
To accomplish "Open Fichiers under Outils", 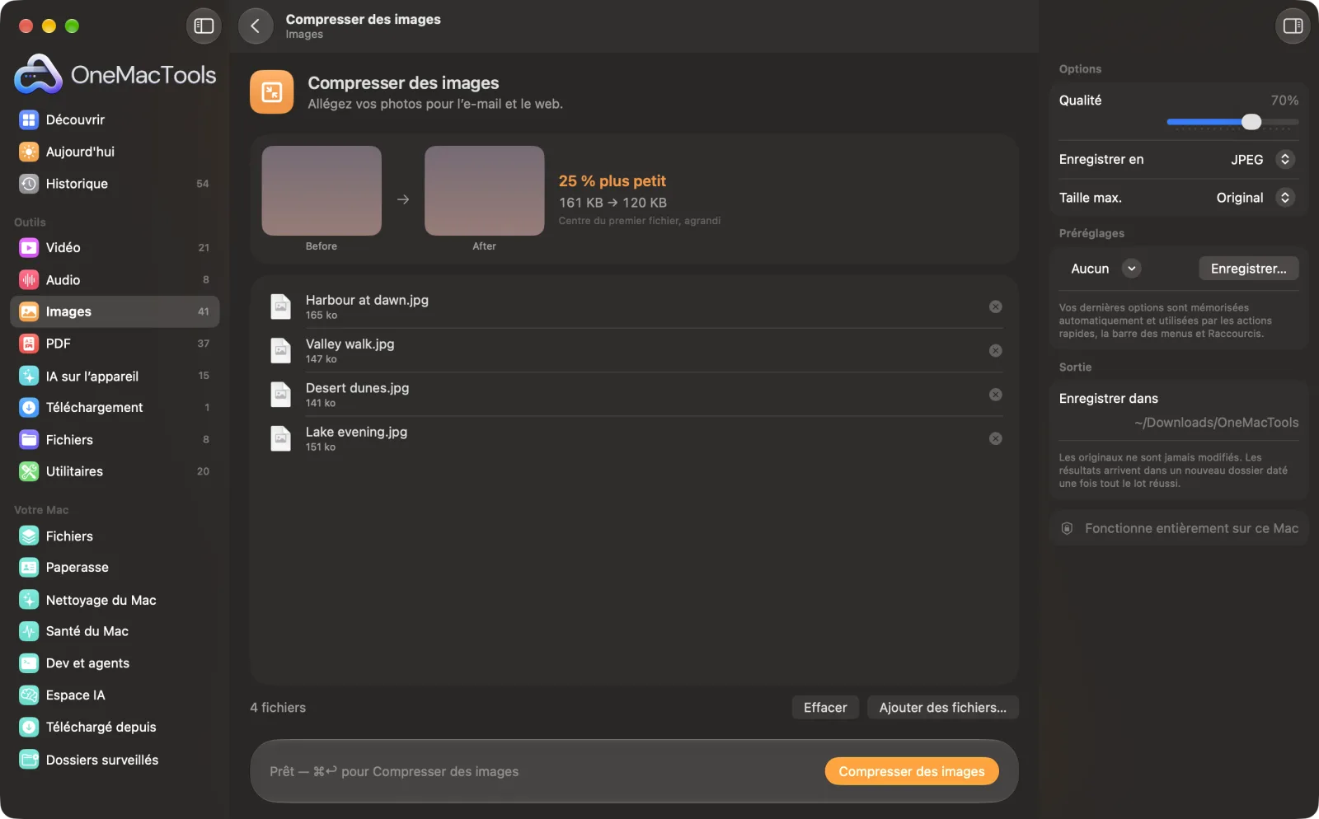I will [x=115, y=440].
